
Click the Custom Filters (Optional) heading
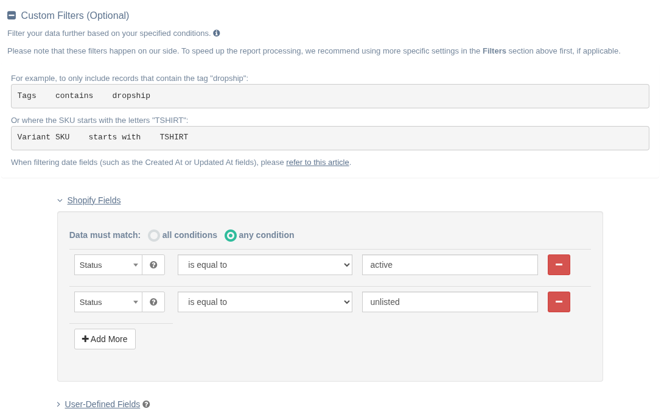[75, 16]
